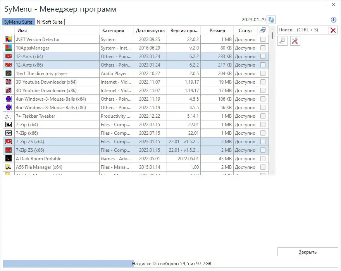The height and width of the screenshot is (271, 341).
Task: Click UPD icon of 7-Zip ZS (x86)
Action: (x=9, y=150)
